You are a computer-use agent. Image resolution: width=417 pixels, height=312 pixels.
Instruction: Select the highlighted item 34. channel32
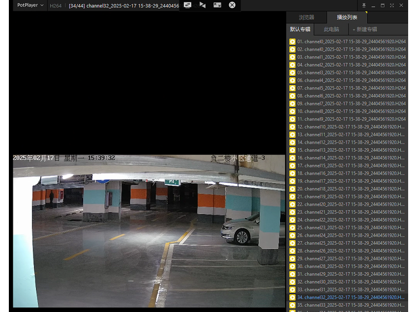(347, 297)
